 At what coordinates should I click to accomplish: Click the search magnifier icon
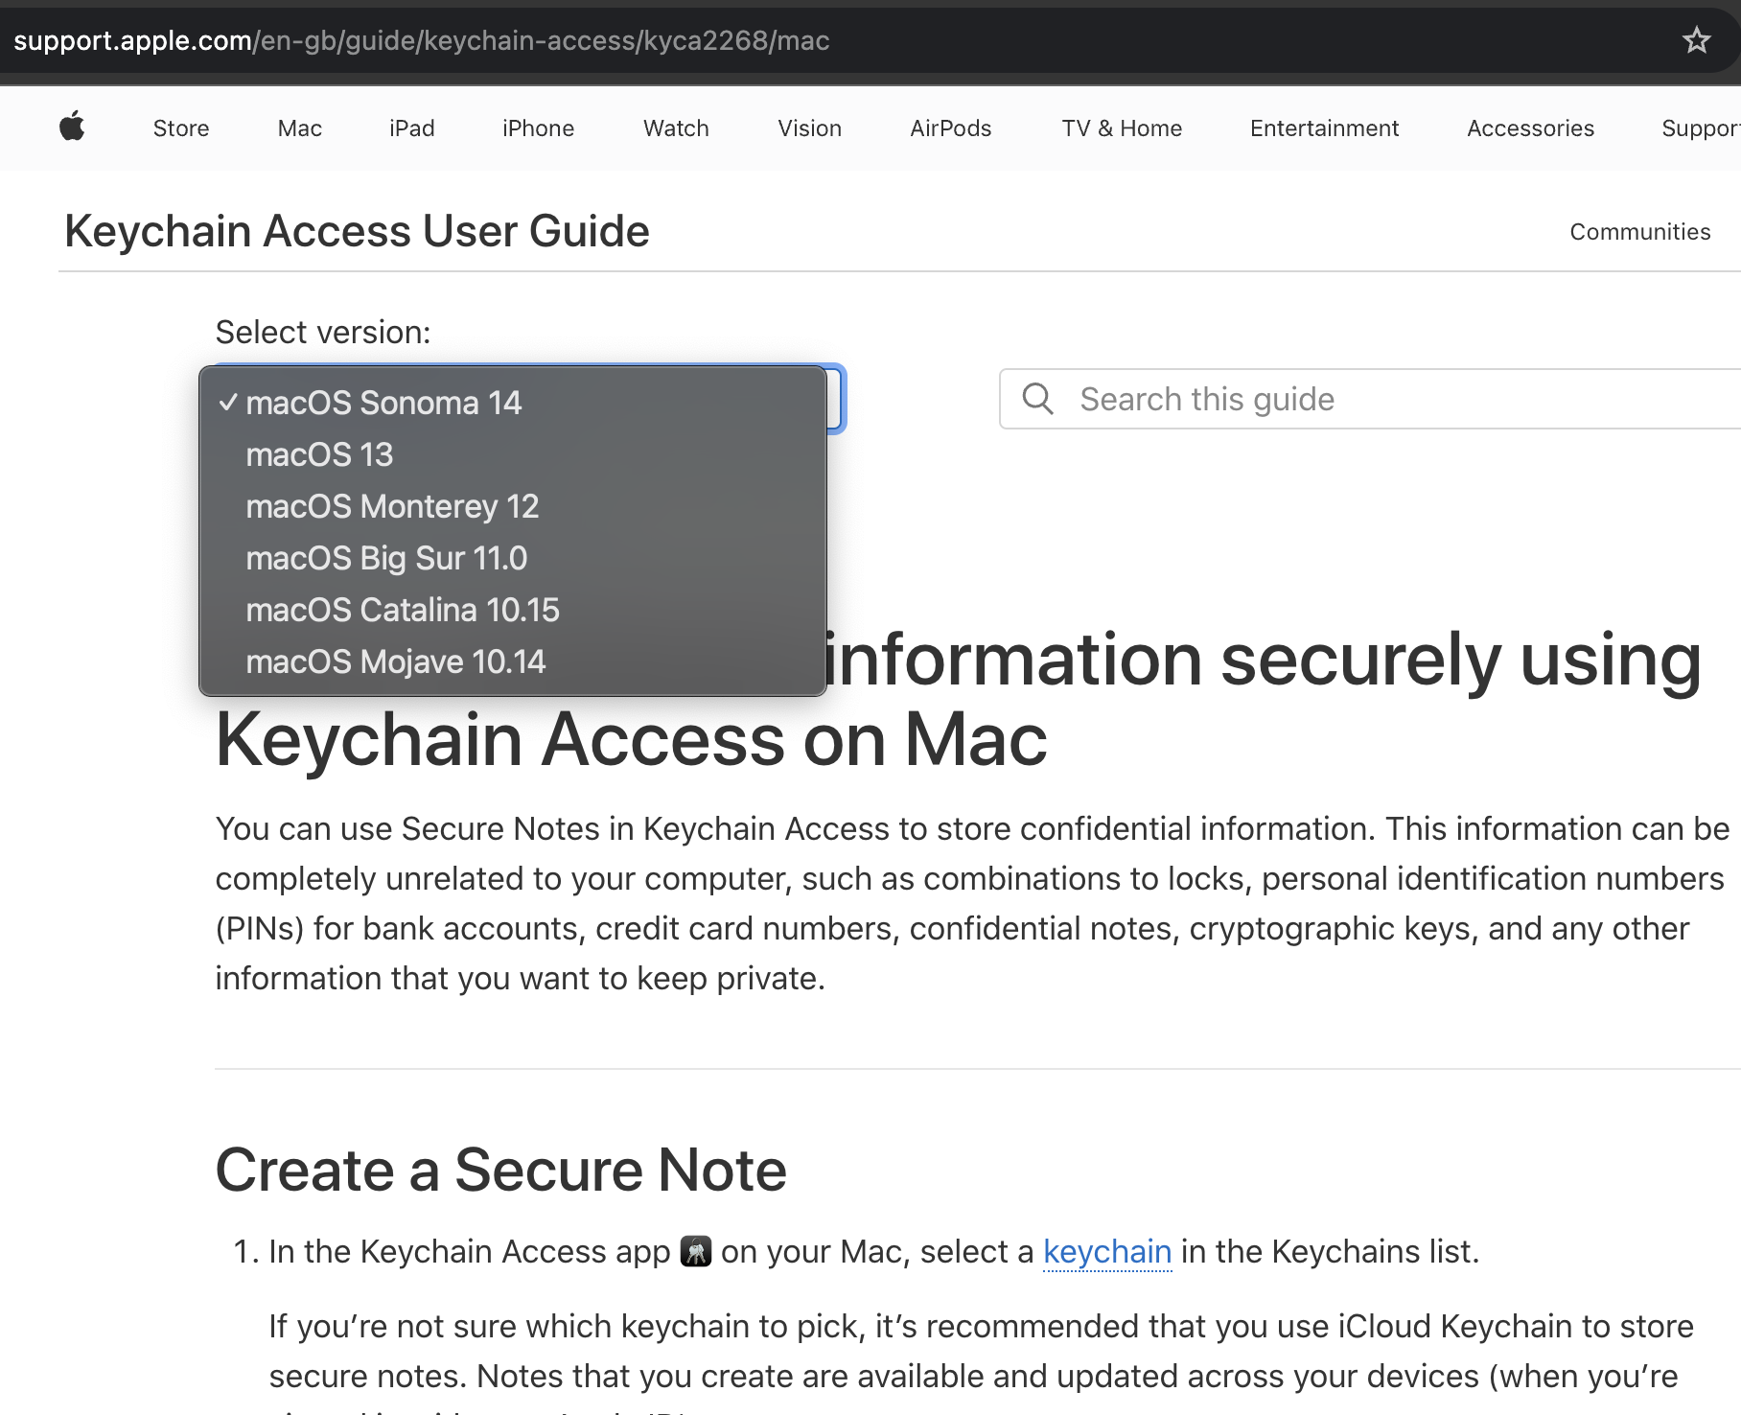pos(1037,399)
